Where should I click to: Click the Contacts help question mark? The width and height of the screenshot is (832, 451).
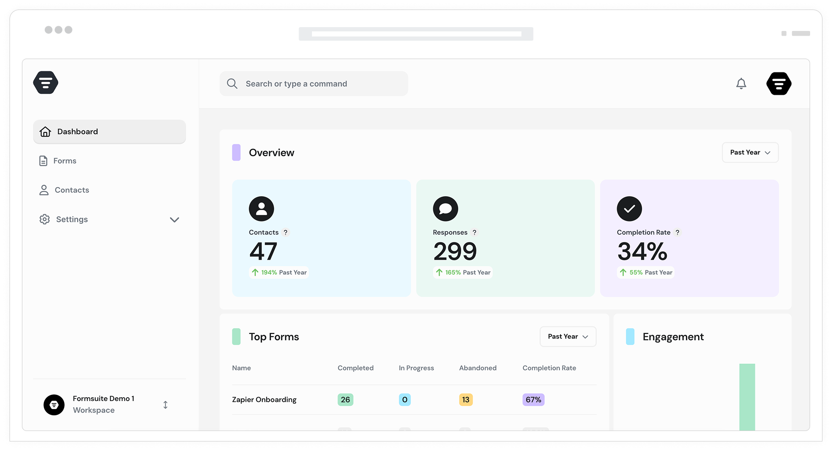coord(286,232)
